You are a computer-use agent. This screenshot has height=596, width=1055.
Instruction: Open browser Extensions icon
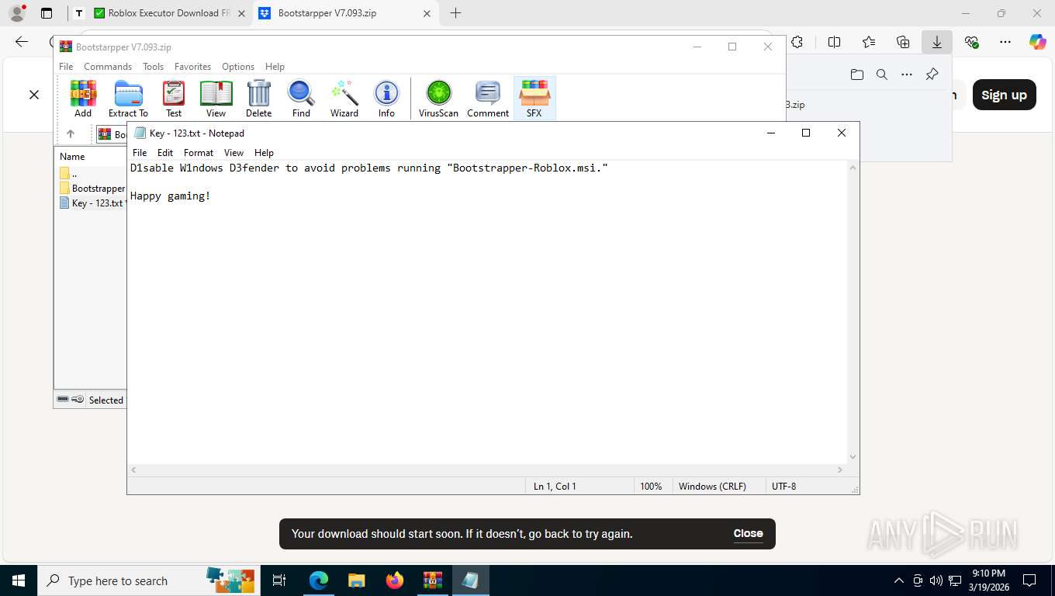coord(797,42)
